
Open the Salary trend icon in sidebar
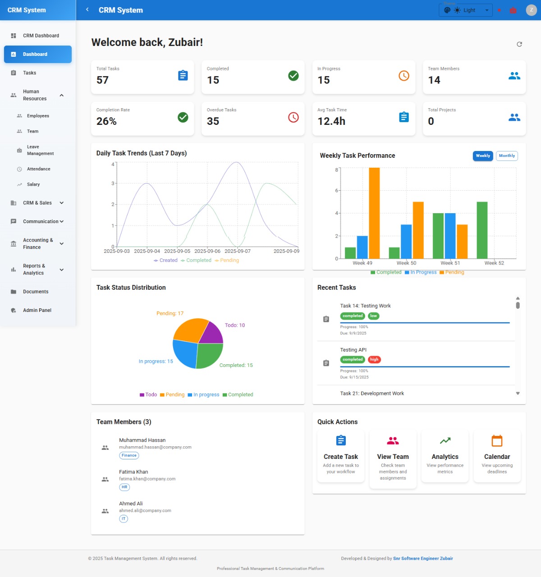coord(19,184)
